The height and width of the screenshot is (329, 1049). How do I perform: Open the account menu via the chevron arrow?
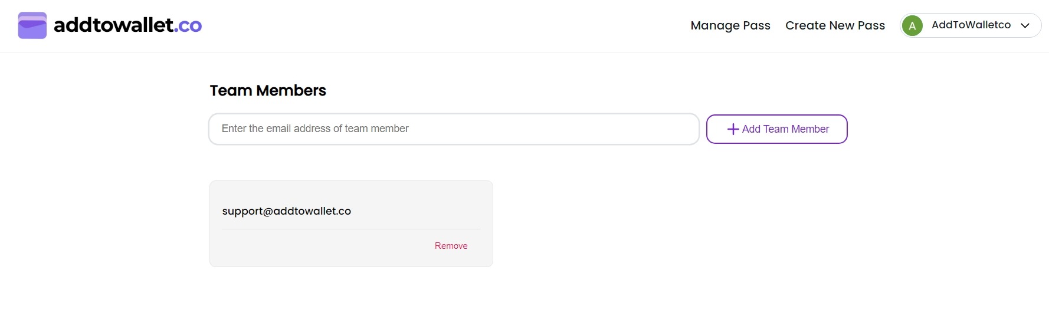click(1025, 25)
